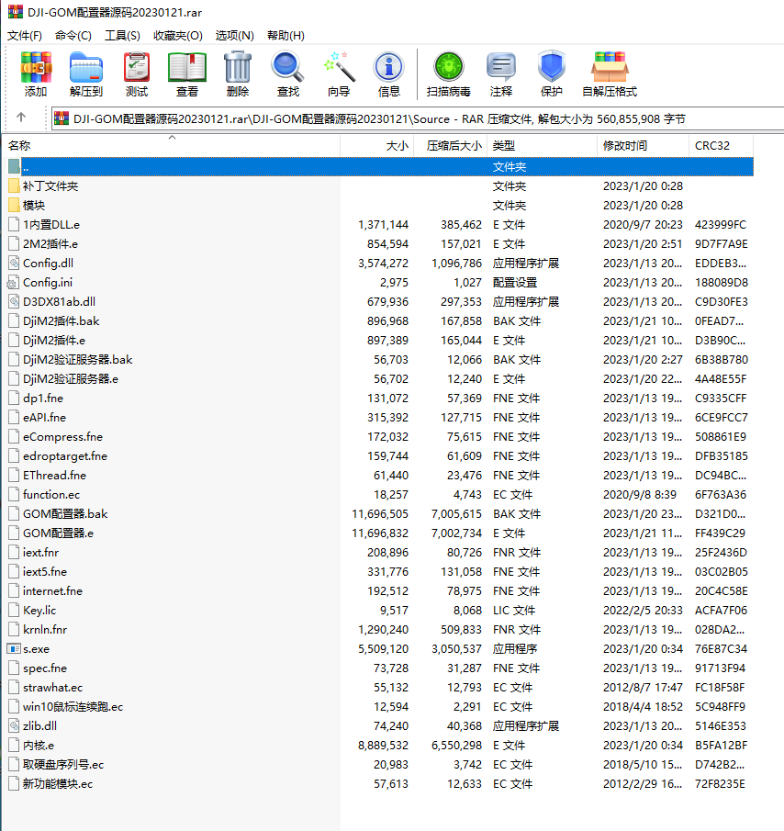Image resolution: width=784 pixels, height=831 pixels.
Task: Sort by the 类型 column header
Action: (542, 146)
